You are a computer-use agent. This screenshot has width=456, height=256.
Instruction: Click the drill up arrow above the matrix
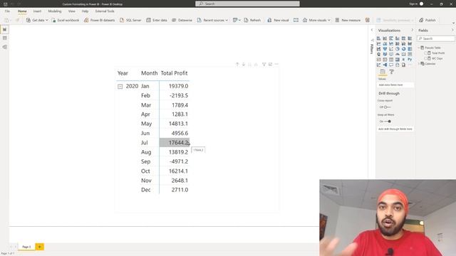(237, 64)
